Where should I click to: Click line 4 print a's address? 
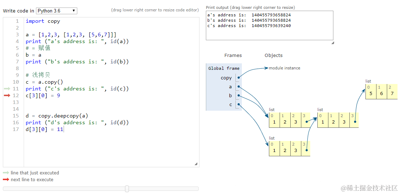(x=77, y=41)
